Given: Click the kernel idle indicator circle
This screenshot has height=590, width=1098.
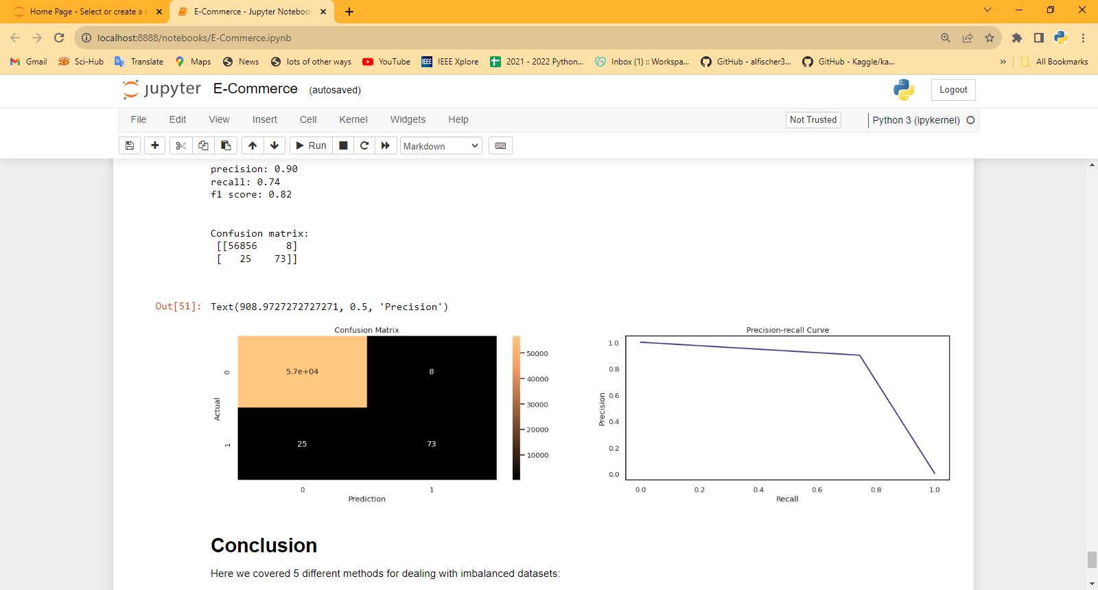Looking at the screenshot, I should 970,120.
